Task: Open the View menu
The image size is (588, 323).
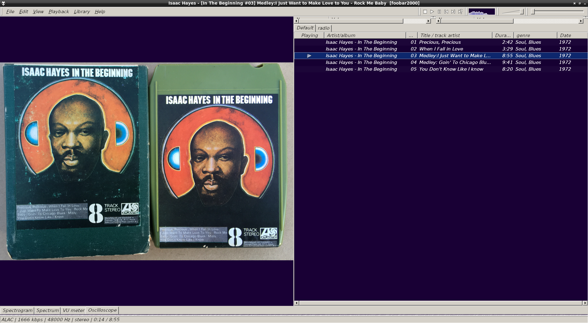Action: coord(38,12)
